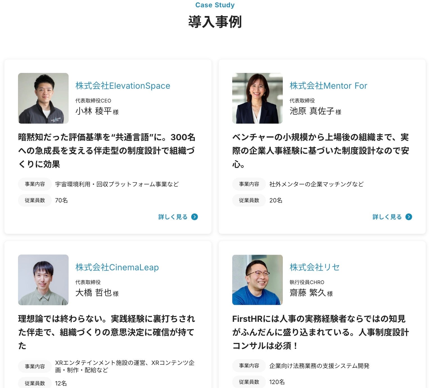The width and height of the screenshot is (429, 388).
Task: Click 従業員数 tag in リセ card
Action: click(249, 382)
